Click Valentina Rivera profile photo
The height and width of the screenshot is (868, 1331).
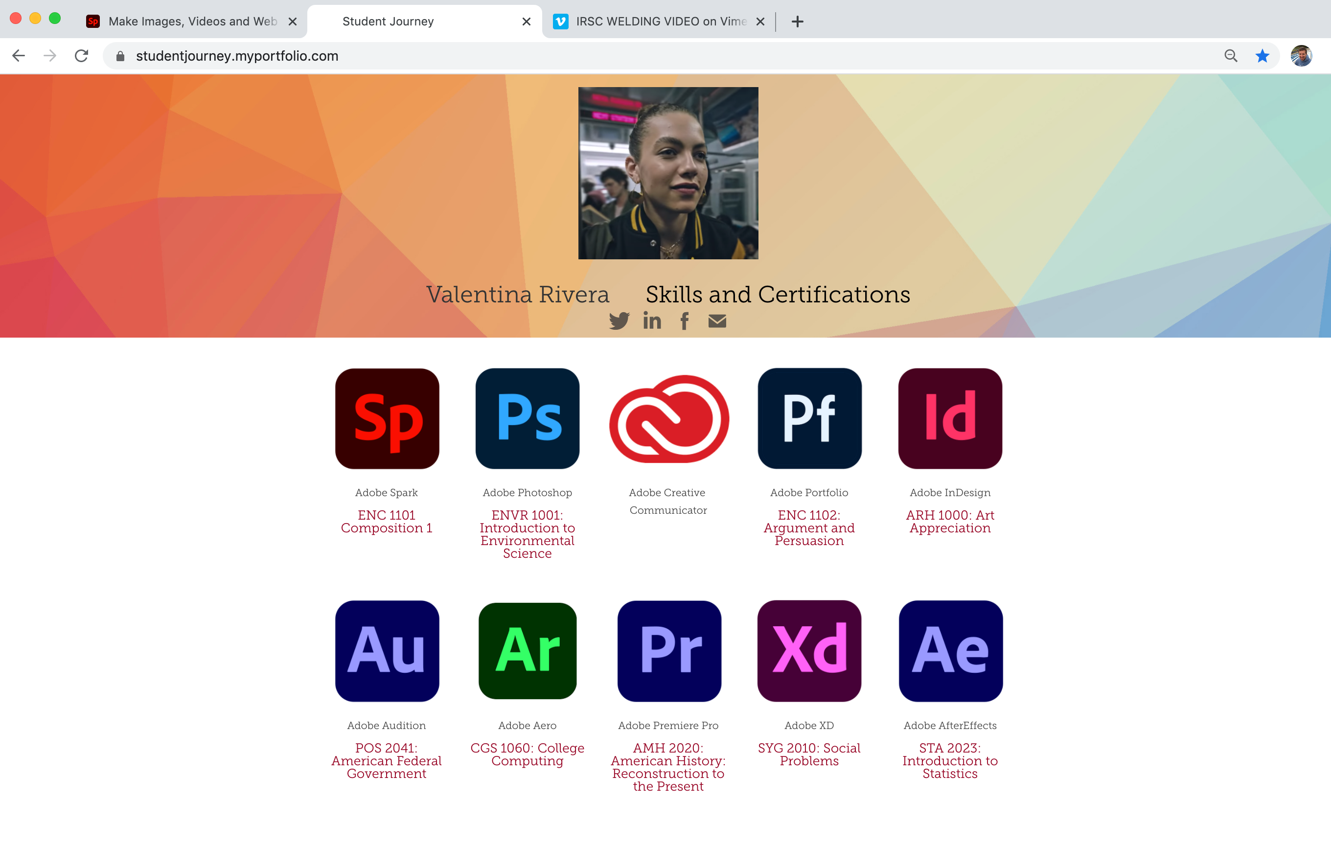tap(668, 173)
